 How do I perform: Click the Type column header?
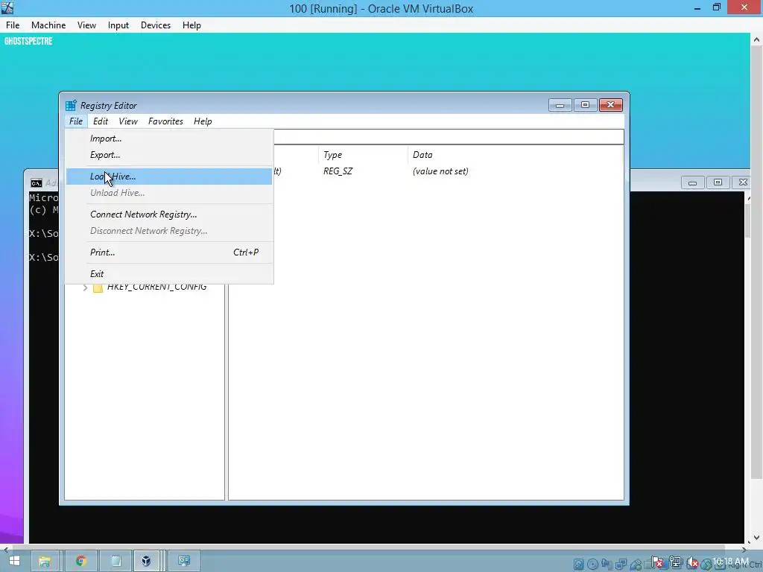coord(363,155)
